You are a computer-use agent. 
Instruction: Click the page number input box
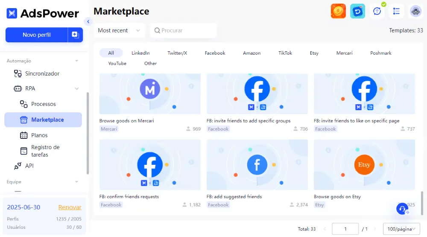(x=345, y=229)
